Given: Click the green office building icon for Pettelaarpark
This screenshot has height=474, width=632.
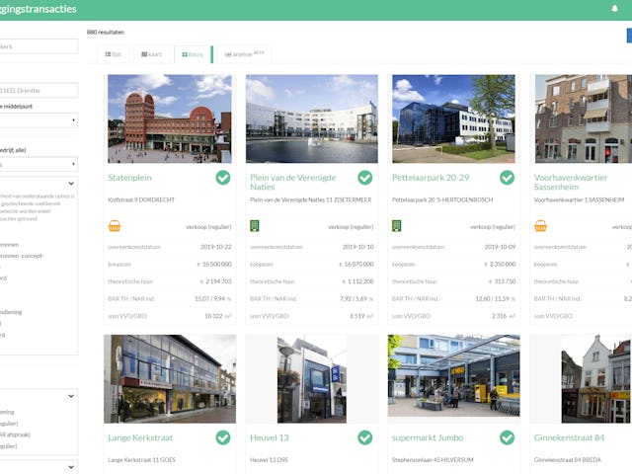Looking at the screenshot, I should coord(397,226).
